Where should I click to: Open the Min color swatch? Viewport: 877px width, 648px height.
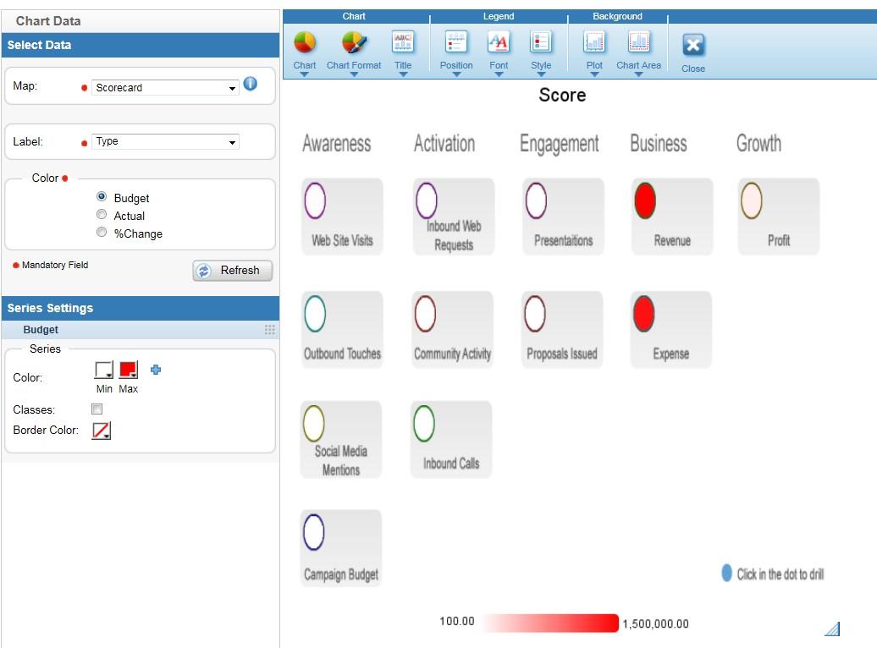(x=104, y=371)
